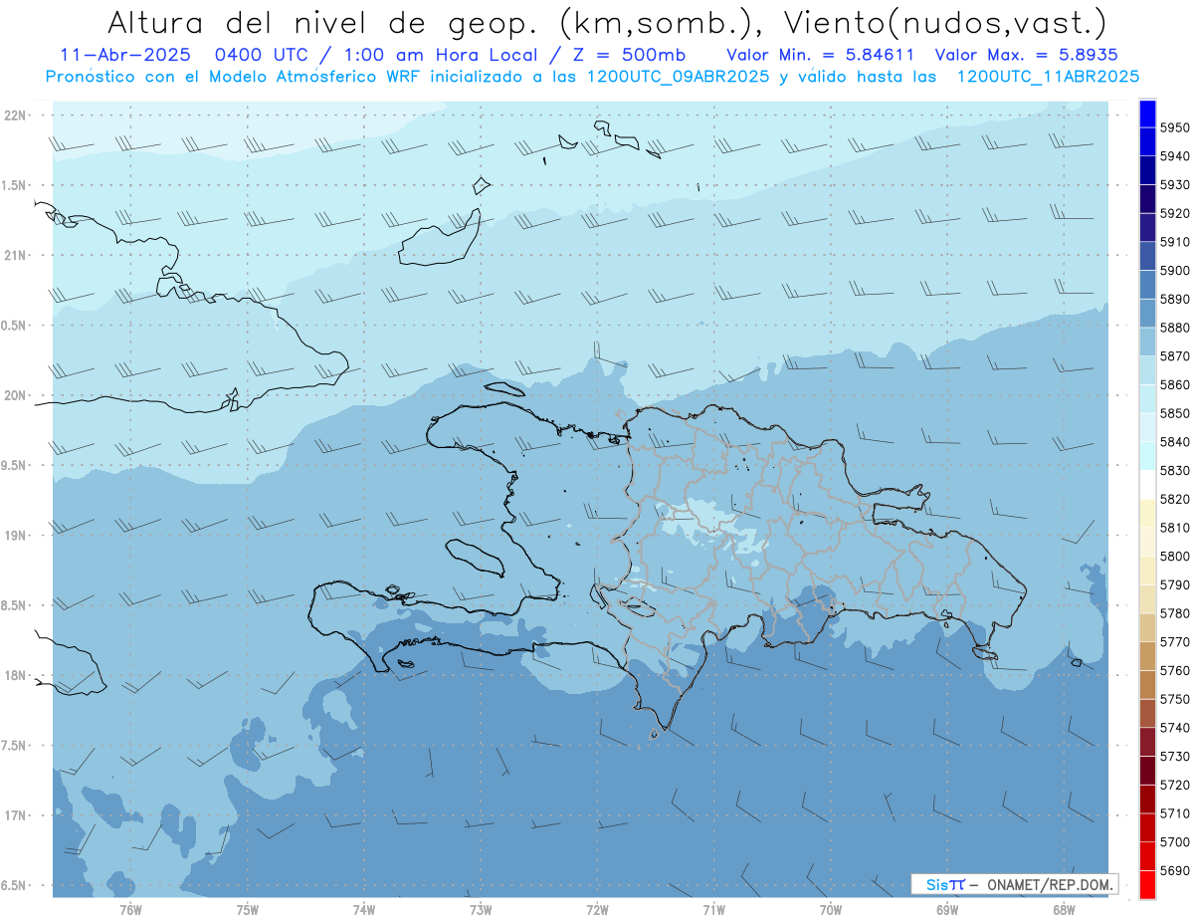Click the longitude label 72W
The height and width of the screenshot is (923, 1194).
pos(597,910)
